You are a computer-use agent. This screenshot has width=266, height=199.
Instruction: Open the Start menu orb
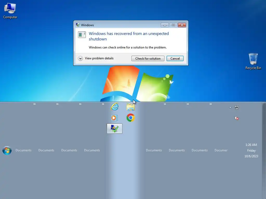pyautogui.click(x=7, y=150)
